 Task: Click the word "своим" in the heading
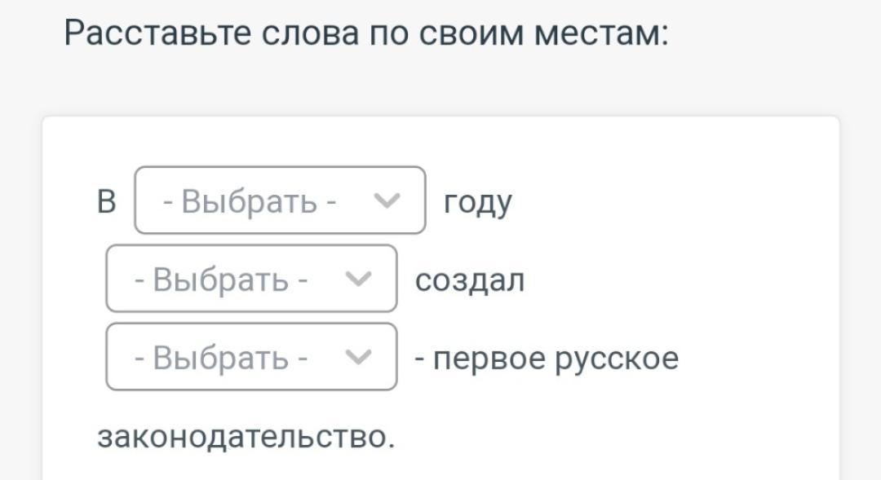pyautogui.click(x=471, y=33)
